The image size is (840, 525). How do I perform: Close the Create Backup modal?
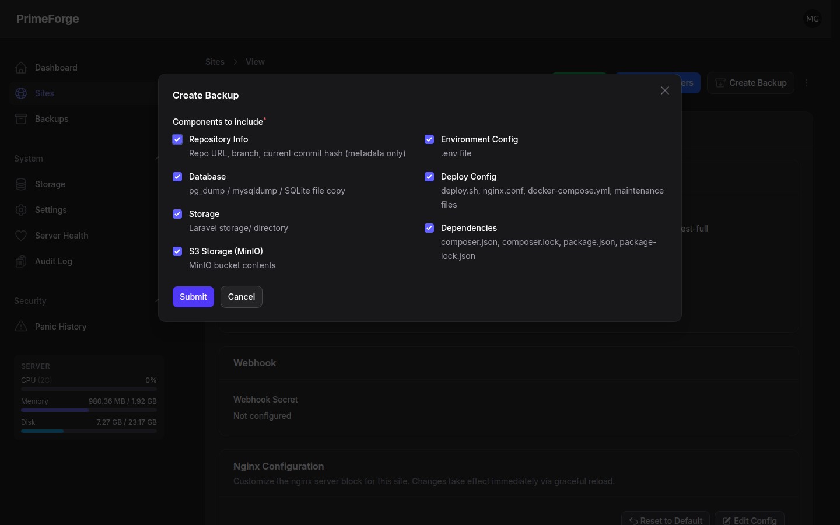click(x=665, y=90)
